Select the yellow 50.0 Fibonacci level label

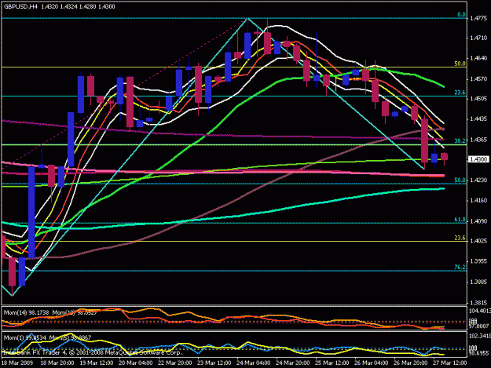(460, 64)
